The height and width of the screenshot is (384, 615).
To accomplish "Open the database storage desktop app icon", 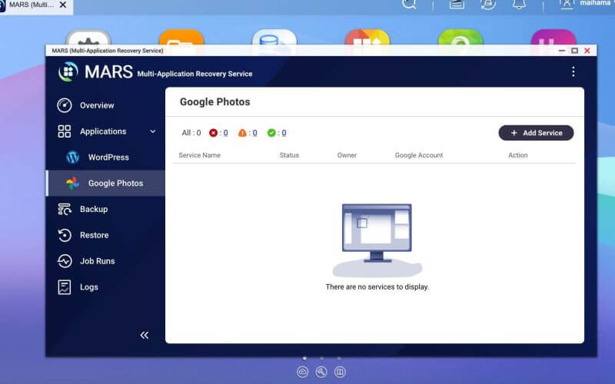I will (x=274, y=37).
